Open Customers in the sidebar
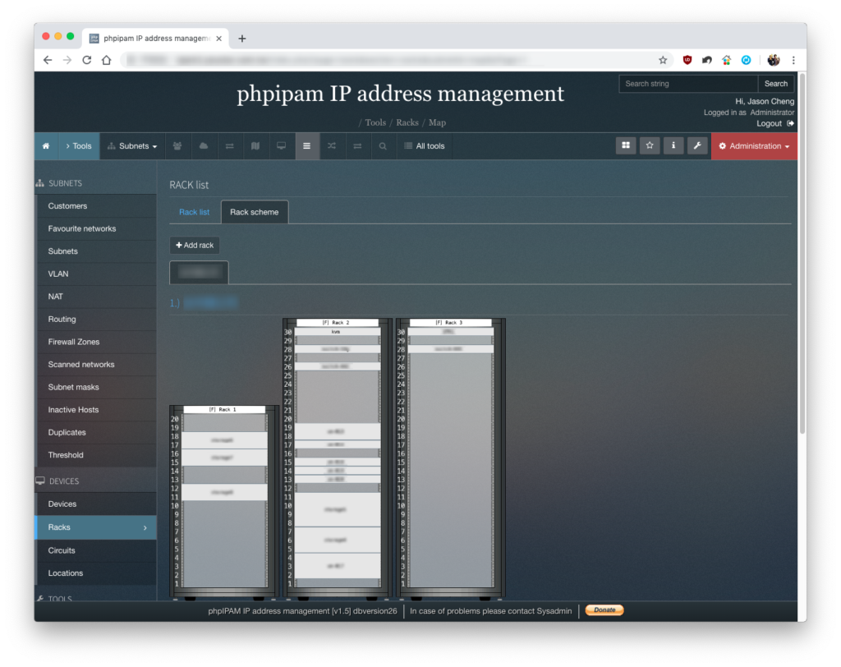 coord(96,206)
